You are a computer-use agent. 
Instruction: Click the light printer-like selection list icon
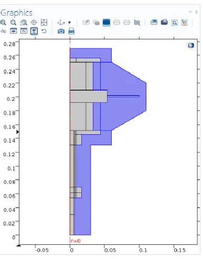coord(154,22)
